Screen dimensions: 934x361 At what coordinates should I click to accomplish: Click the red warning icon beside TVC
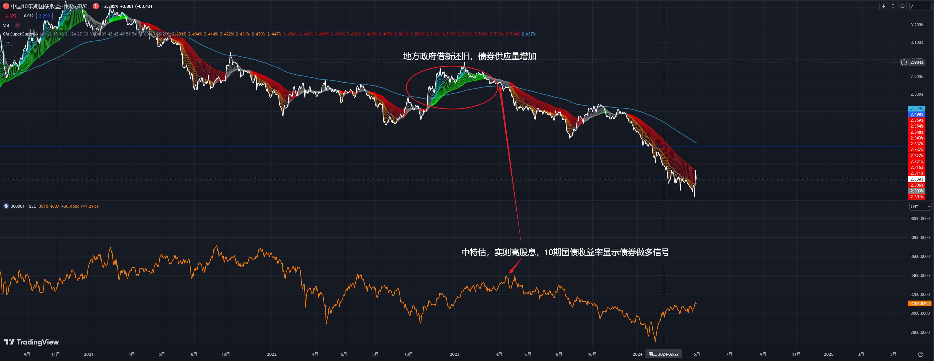96,6
